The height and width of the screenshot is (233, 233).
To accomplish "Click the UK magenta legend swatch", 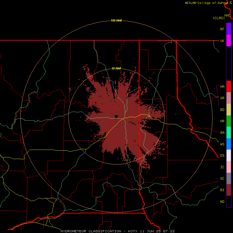I will 229,40.
